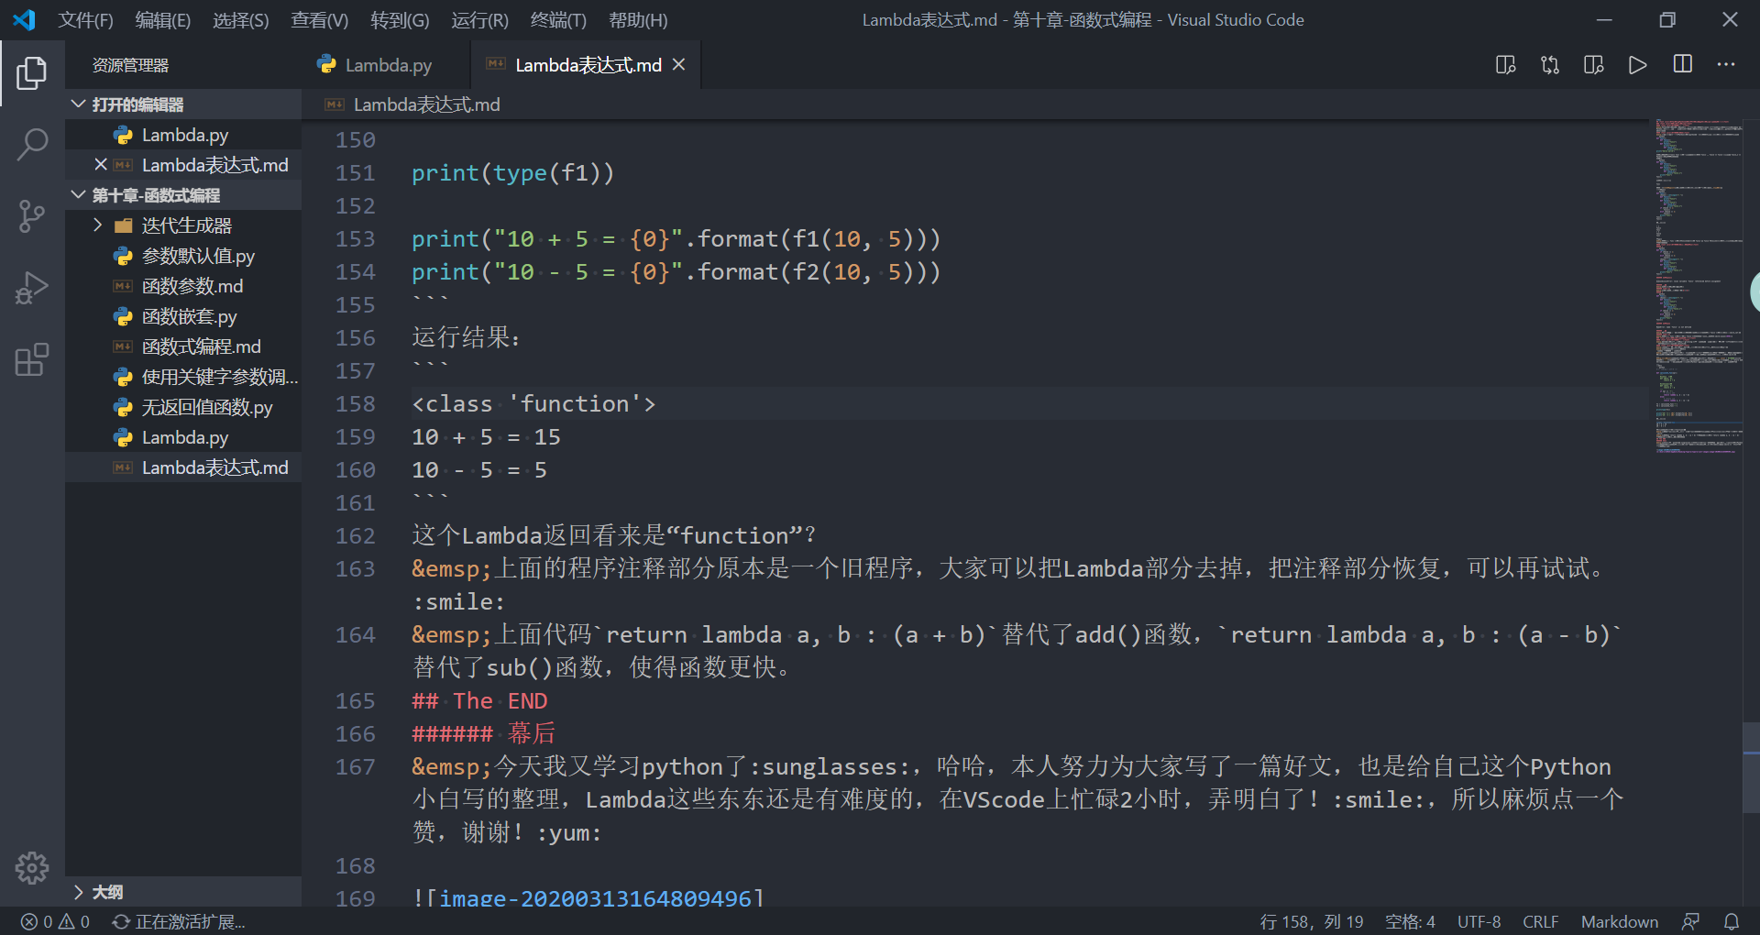This screenshot has height=935, width=1760.
Task: Open the 转到(G) menu
Action: tap(400, 20)
